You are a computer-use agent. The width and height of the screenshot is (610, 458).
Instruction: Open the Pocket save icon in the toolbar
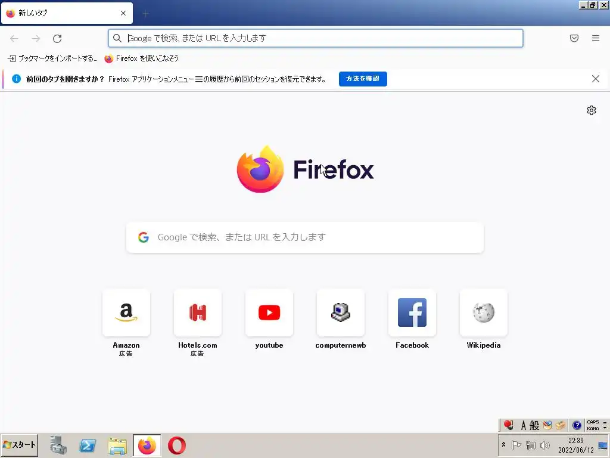574,38
